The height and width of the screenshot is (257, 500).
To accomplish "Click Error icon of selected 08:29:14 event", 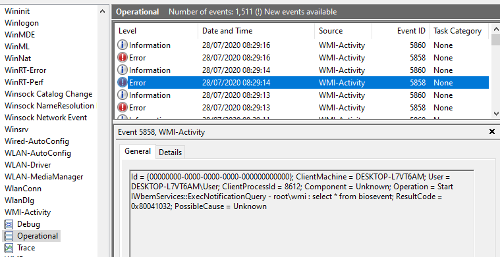I will (123, 83).
